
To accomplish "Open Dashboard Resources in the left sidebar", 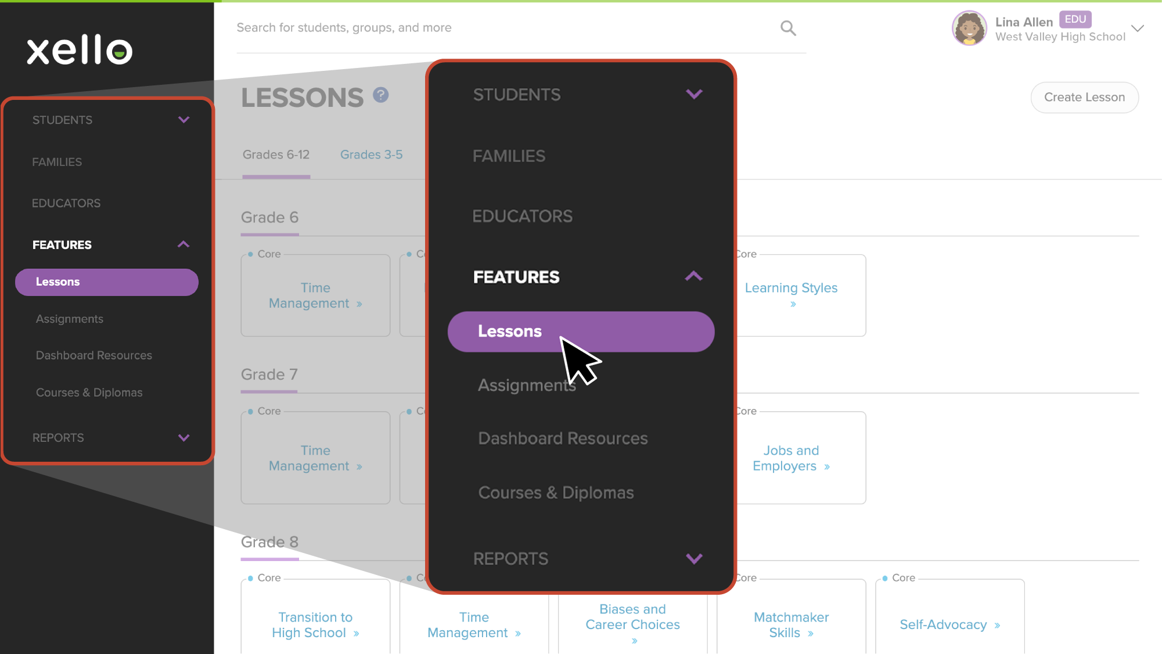I will point(94,355).
